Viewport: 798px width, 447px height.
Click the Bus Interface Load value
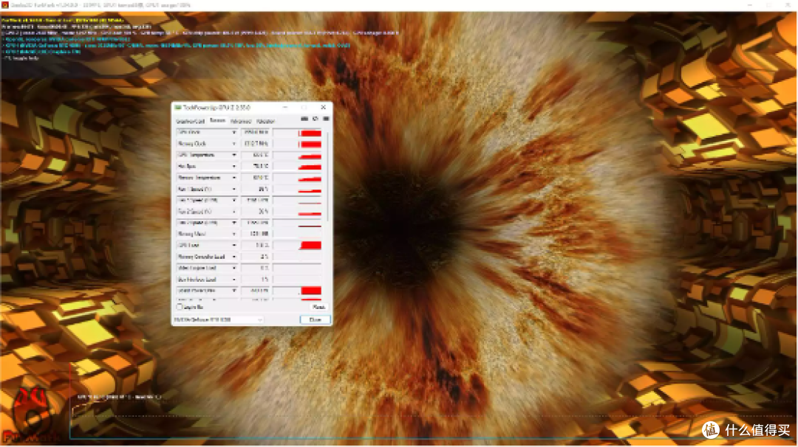(256, 280)
